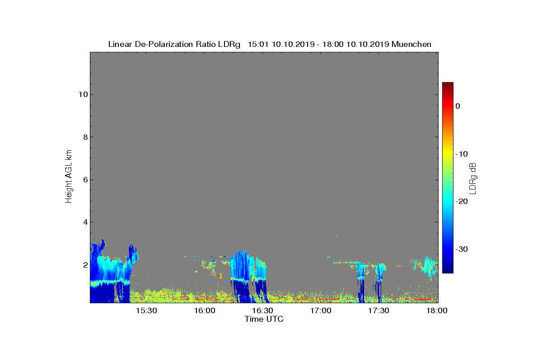The width and height of the screenshot is (542, 361).
Task: Click the height tick label 2
Action: [84, 264]
